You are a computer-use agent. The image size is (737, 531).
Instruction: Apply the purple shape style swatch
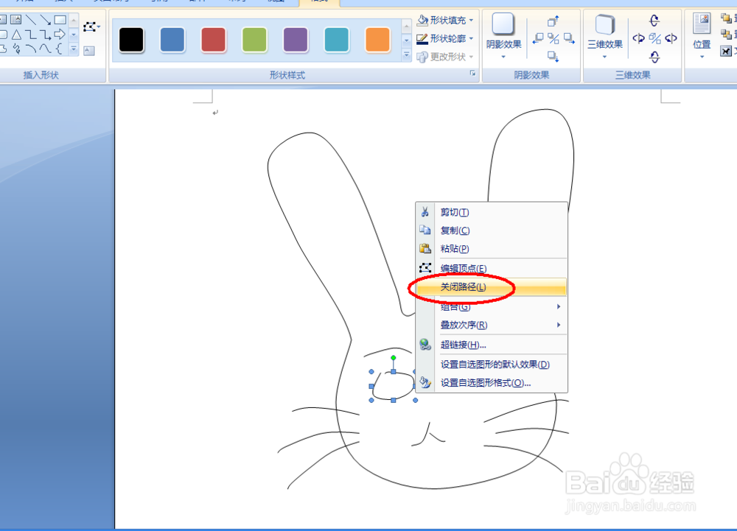click(296, 40)
